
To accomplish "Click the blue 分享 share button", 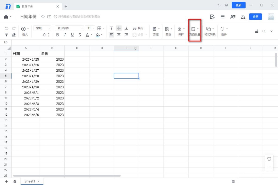I will (x=255, y=17).
